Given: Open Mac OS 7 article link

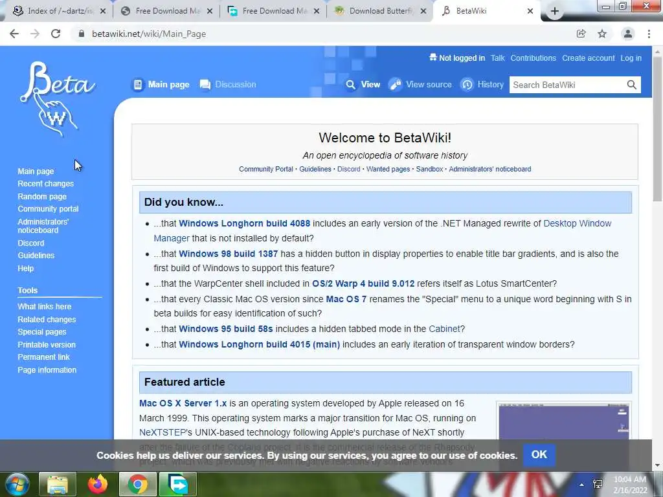Looking at the screenshot, I should click(x=346, y=299).
